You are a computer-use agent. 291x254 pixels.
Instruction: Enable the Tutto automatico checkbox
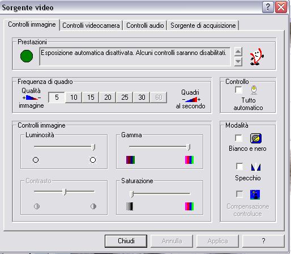[239, 90]
